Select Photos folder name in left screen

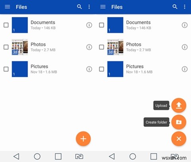pyautogui.click(x=38, y=44)
